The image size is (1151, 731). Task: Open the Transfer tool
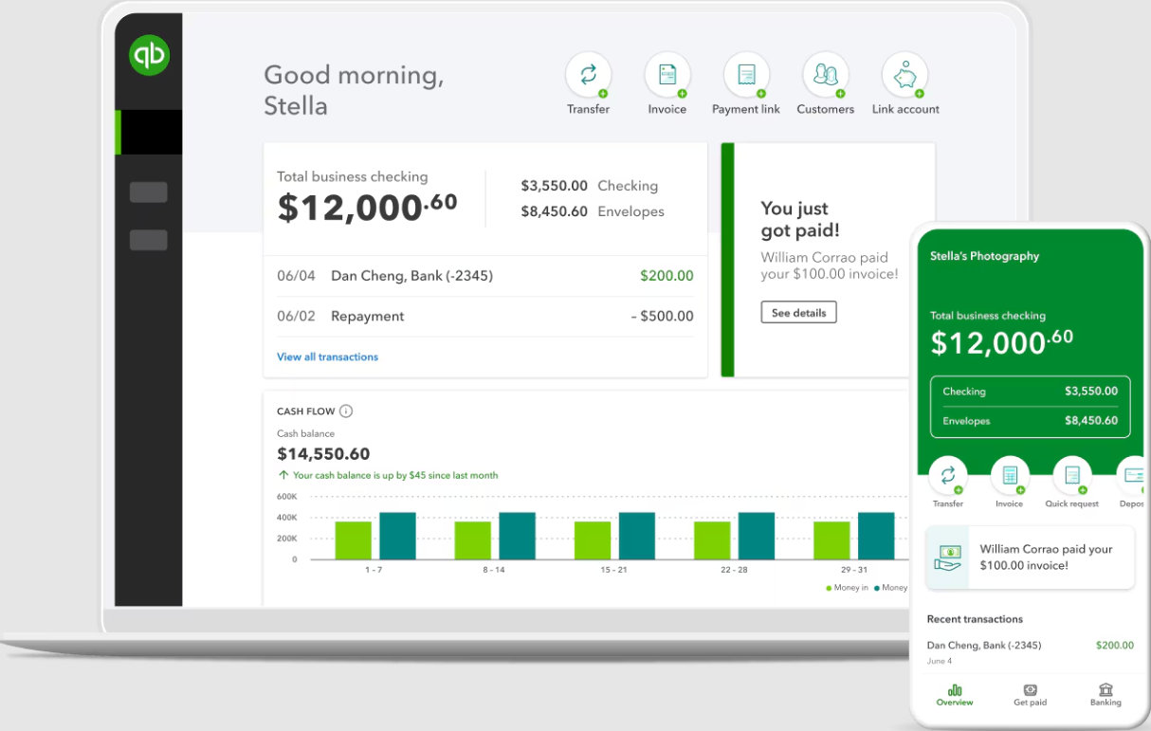[588, 74]
